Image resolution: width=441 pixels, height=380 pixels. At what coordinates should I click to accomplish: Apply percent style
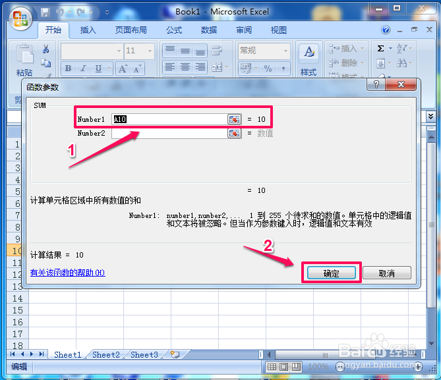click(268, 68)
